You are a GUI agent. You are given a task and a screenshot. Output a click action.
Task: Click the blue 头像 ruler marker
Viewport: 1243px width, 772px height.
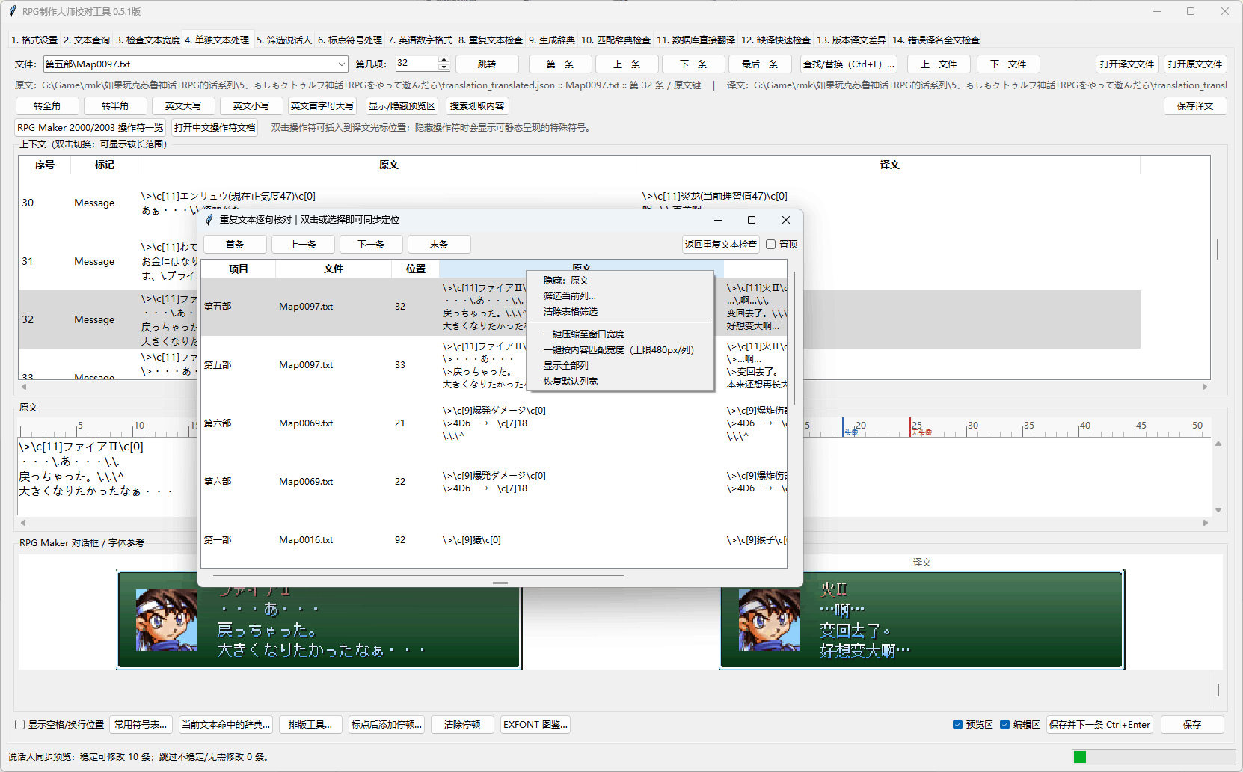click(x=850, y=429)
